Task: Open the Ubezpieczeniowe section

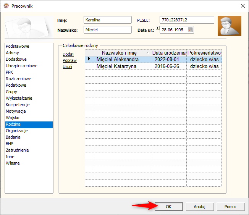Action: click(x=21, y=66)
